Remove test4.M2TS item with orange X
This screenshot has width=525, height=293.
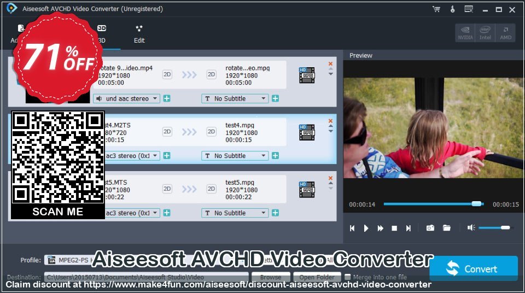point(330,121)
